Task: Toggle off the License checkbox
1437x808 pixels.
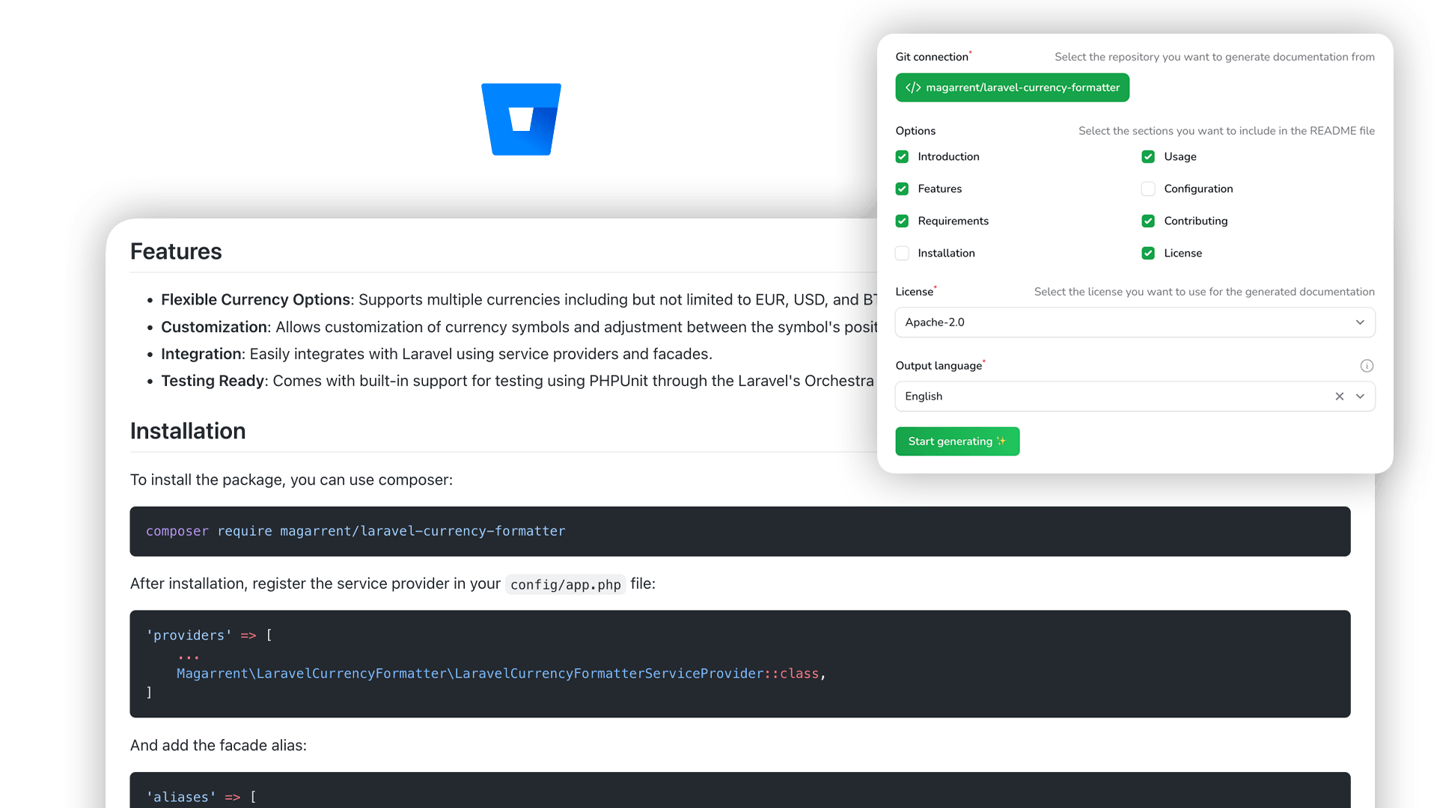Action: (x=1148, y=253)
